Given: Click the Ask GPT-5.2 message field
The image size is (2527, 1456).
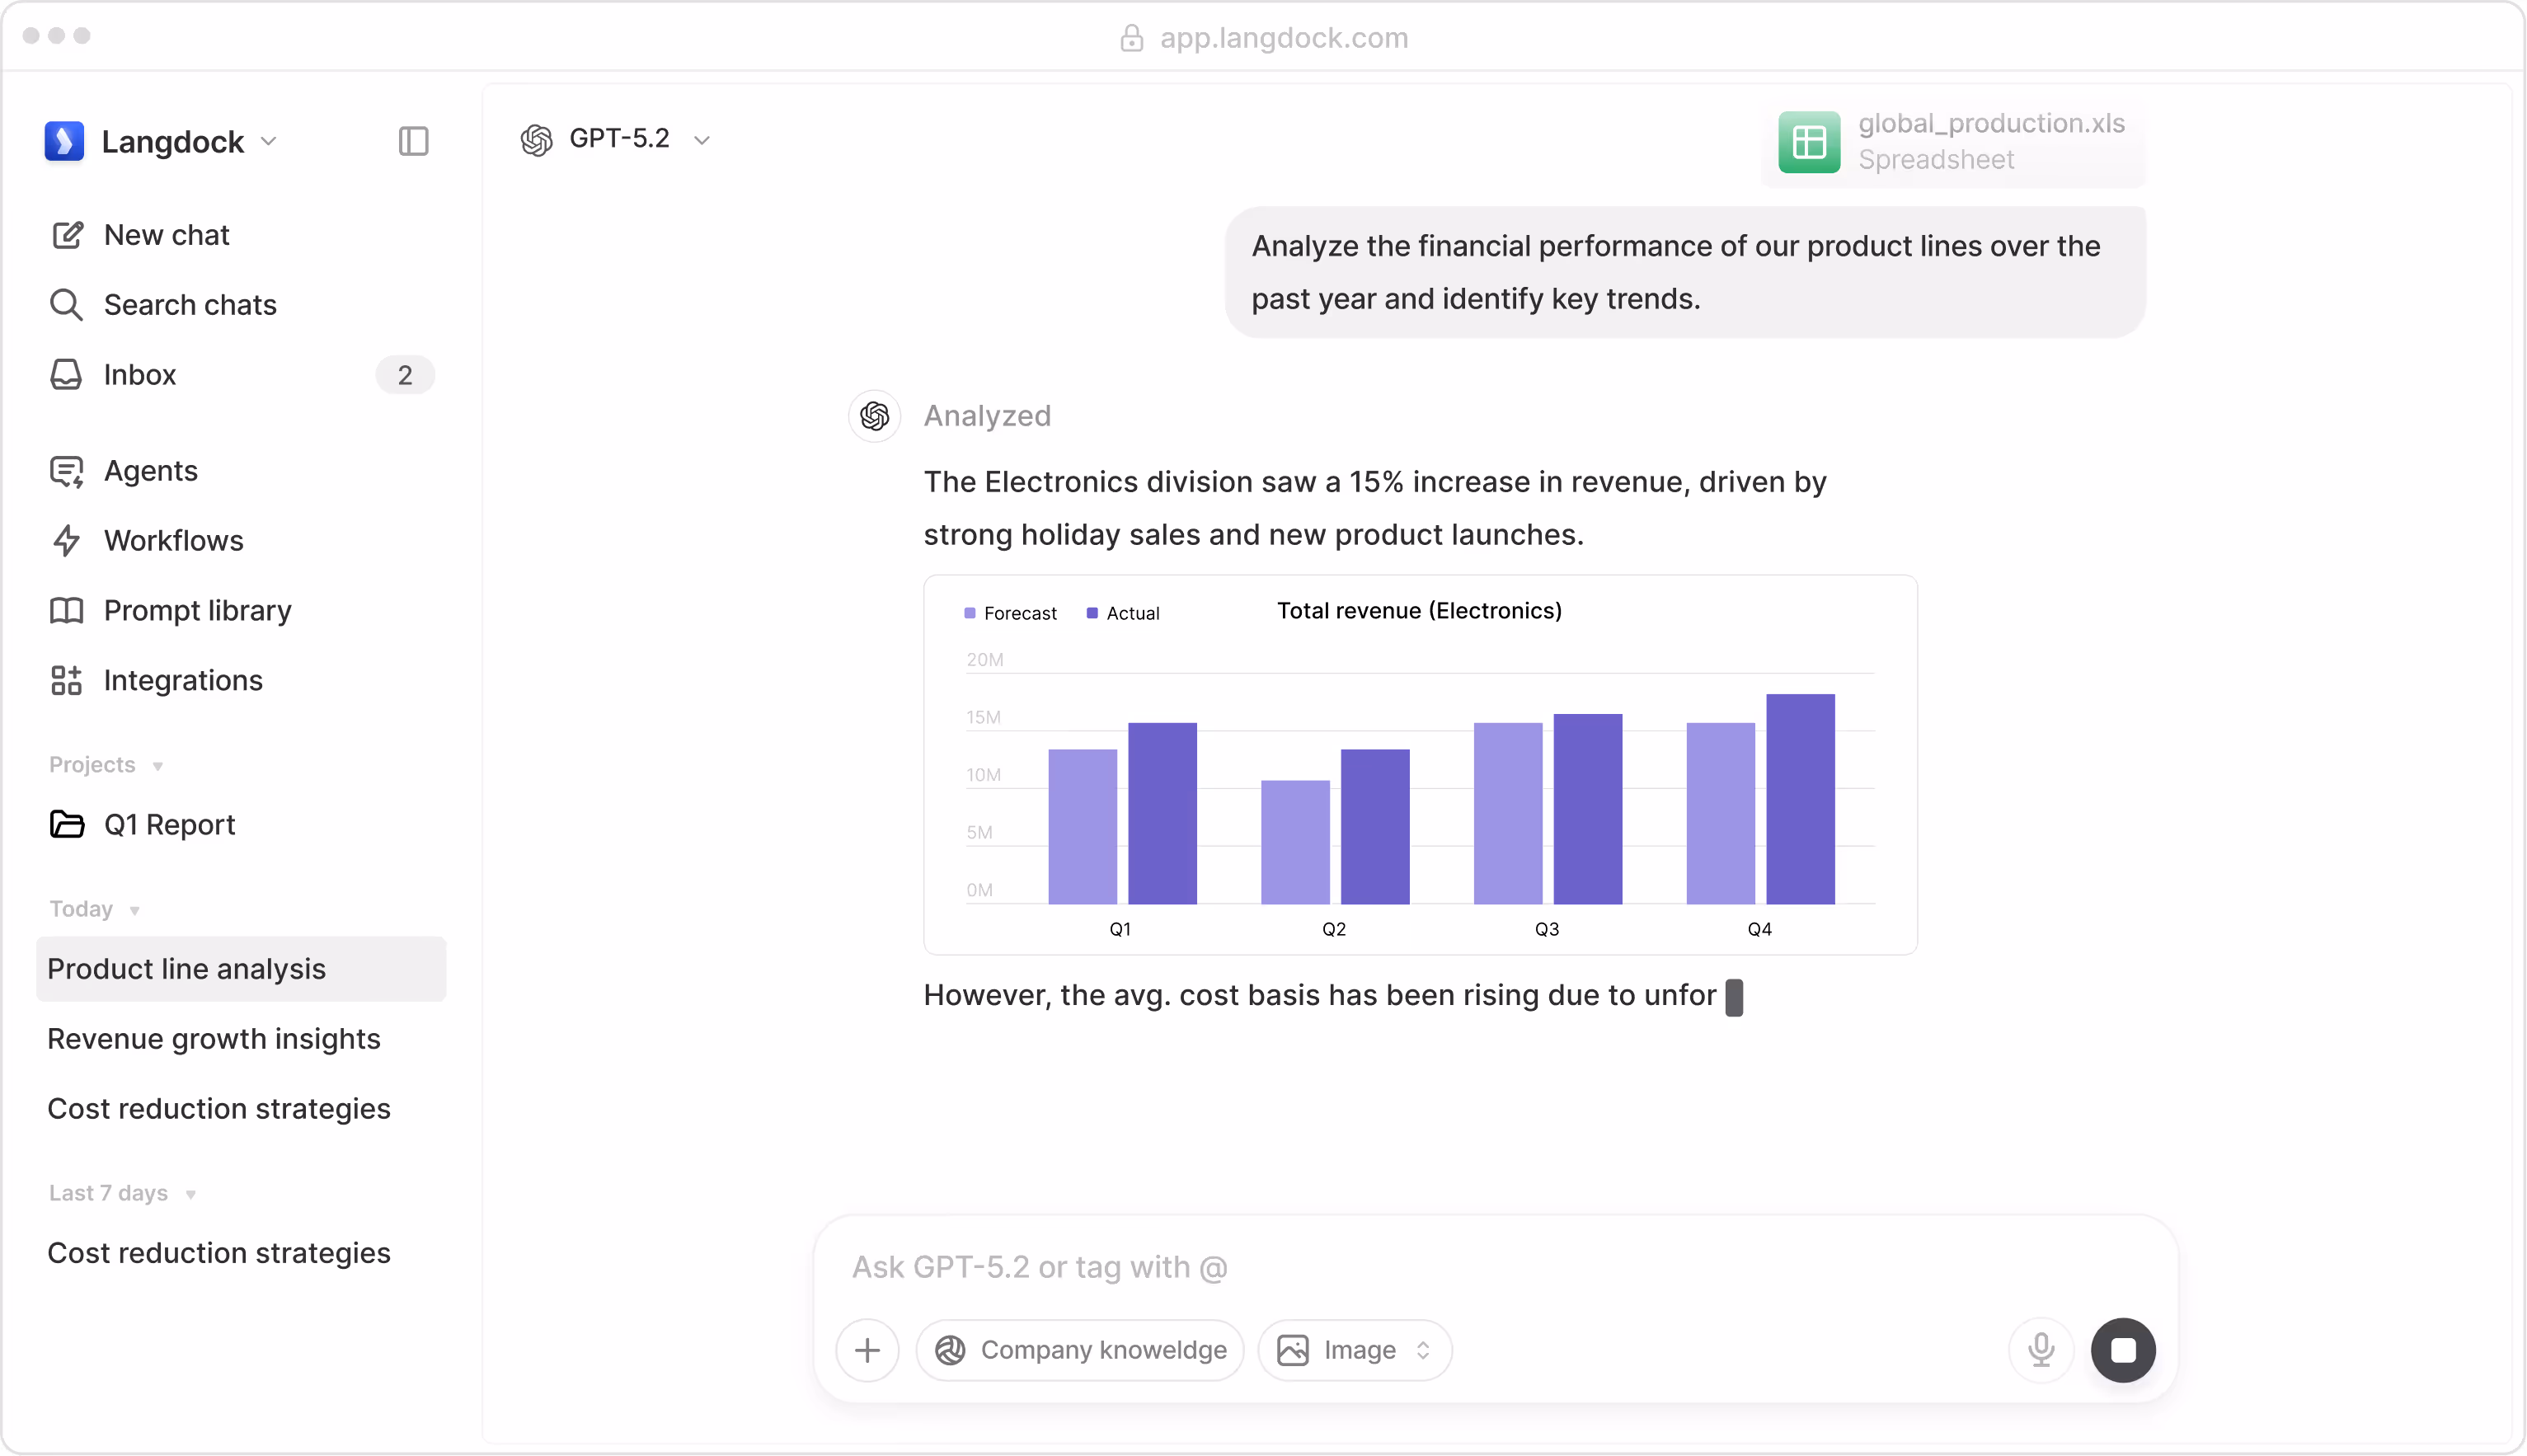Looking at the screenshot, I should (x=1400, y=1267).
